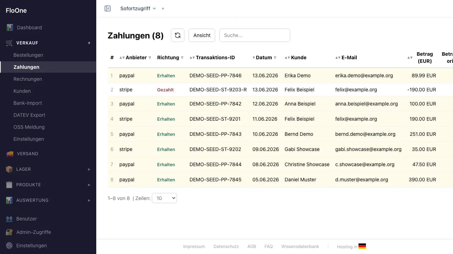Screen dimensions: 453x254
Task: Click the Dashboard chart icon
Action: pyautogui.click(x=10, y=28)
